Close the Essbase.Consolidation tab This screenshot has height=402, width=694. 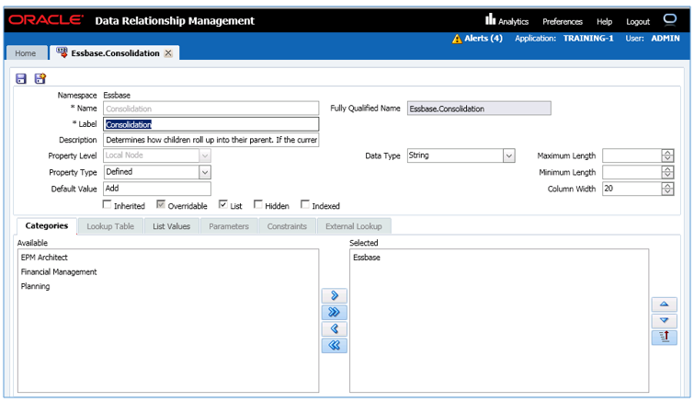point(168,53)
